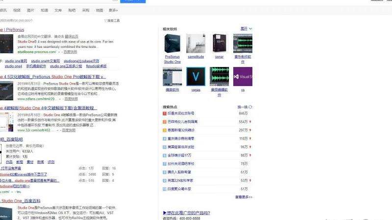Click studioone.presonus.com green url

(x=37, y=52)
